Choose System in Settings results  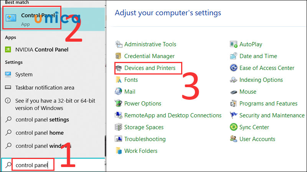[x=24, y=75]
